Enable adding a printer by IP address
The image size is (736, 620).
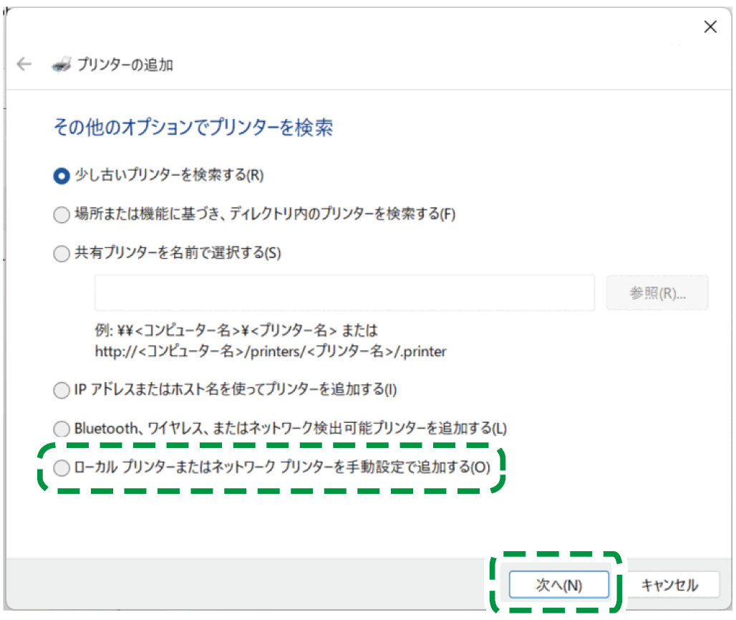[61, 390]
